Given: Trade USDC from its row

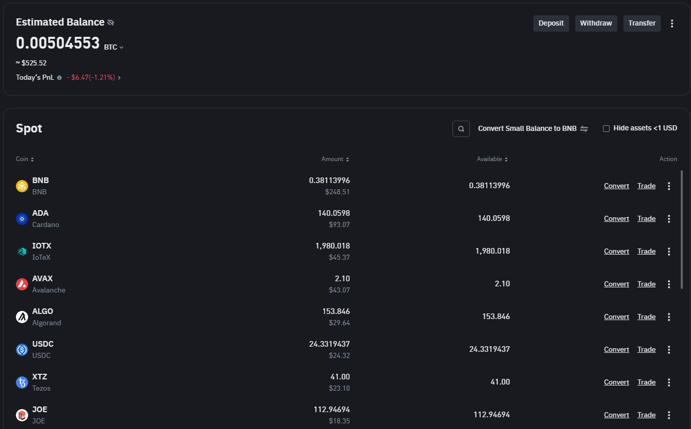Looking at the screenshot, I should (646, 350).
